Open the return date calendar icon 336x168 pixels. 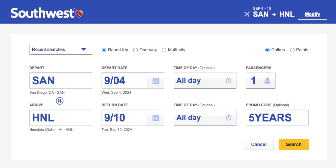click(x=156, y=118)
